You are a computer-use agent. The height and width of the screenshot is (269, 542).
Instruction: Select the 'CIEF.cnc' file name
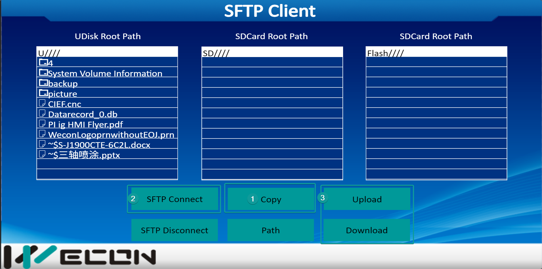tap(65, 104)
